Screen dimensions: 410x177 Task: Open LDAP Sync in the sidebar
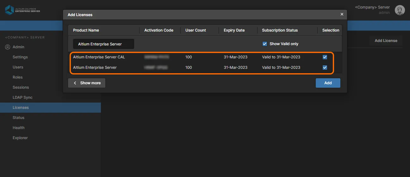pyautogui.click(x=22, y=97)
